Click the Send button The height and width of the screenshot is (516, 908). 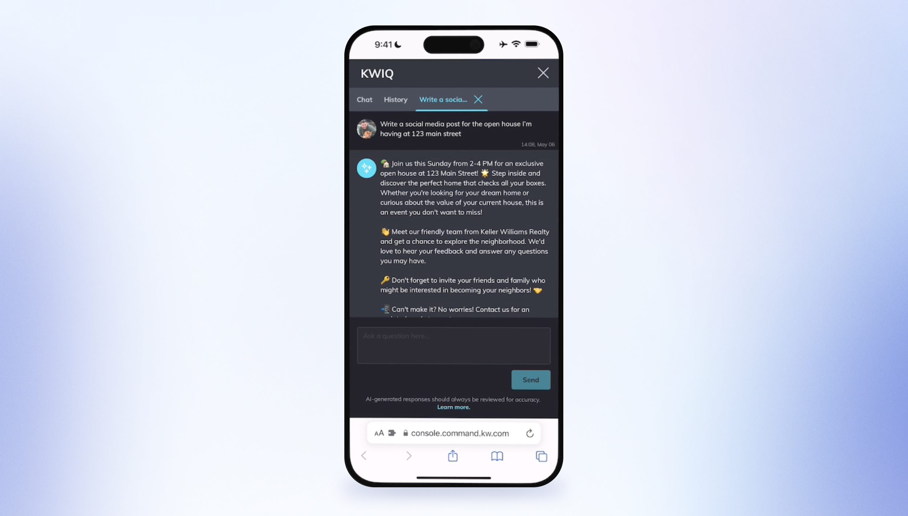(531, 379)
